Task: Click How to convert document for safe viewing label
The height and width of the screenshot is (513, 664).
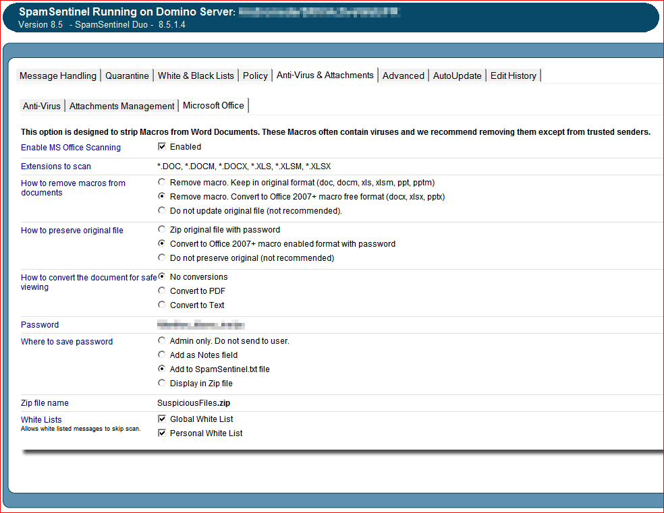Action: [88, 282]
